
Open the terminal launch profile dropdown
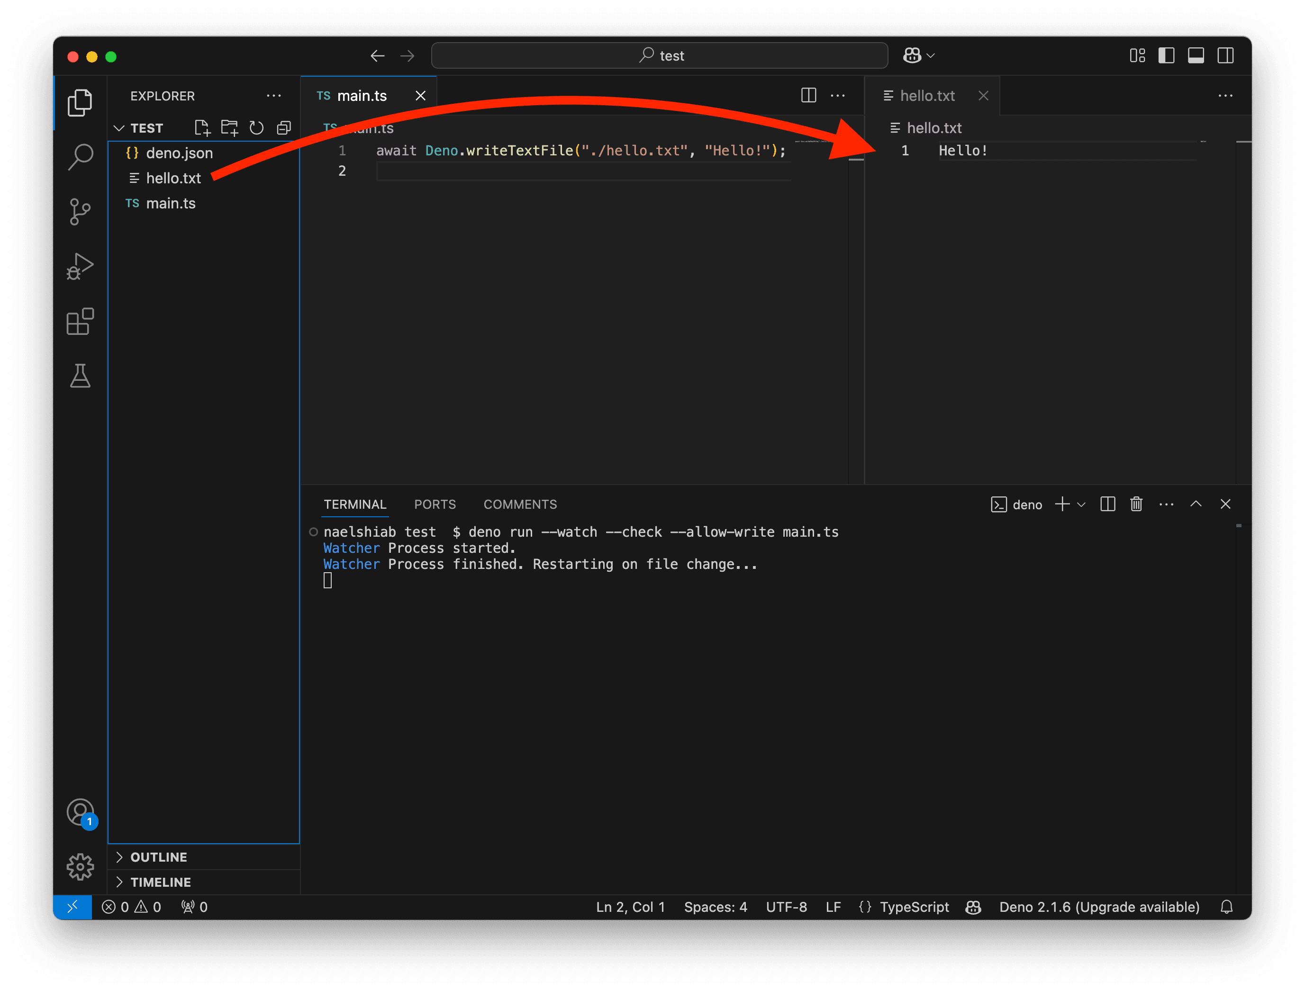1081,505
